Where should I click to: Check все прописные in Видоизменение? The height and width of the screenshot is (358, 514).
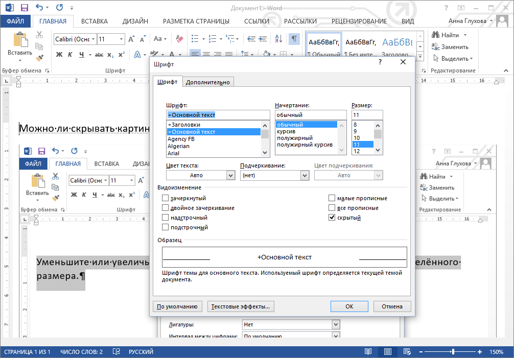click(332, 207)
